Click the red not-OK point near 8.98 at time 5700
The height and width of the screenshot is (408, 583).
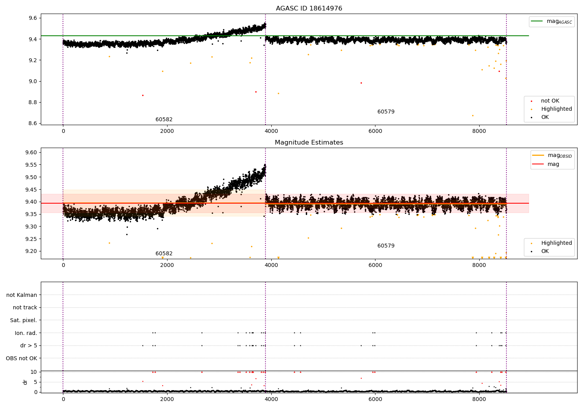pyautogui.click(x=361, y=83)
